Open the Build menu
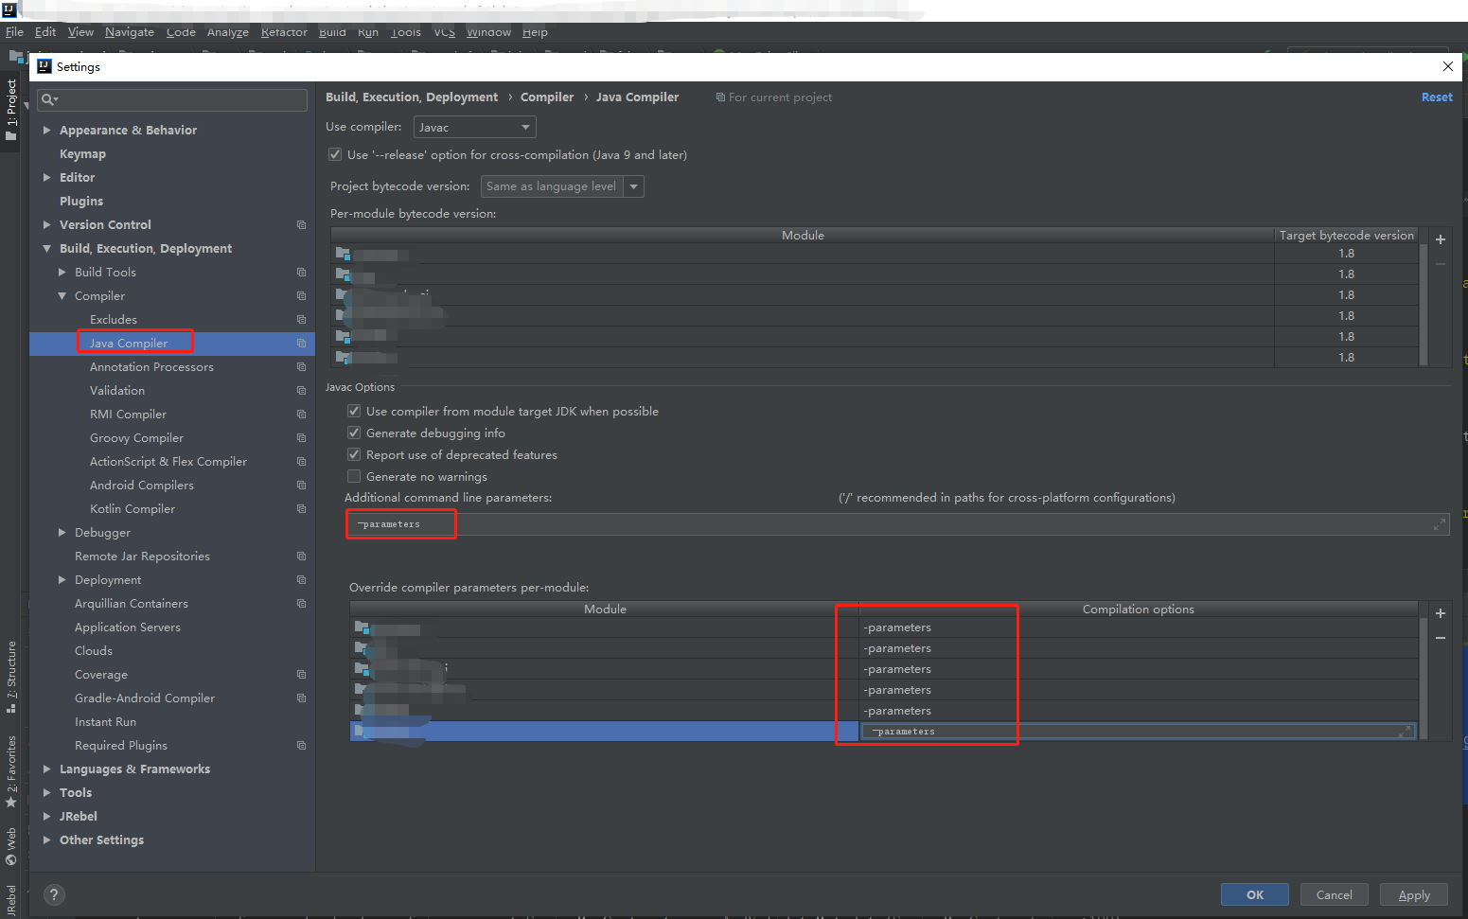 click(x=332, y=31)
